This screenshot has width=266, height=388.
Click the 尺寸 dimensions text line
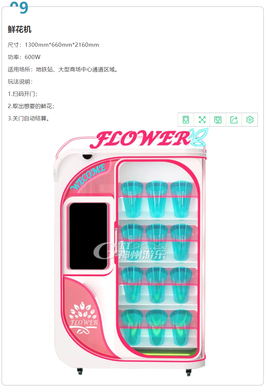pos(53,45)
